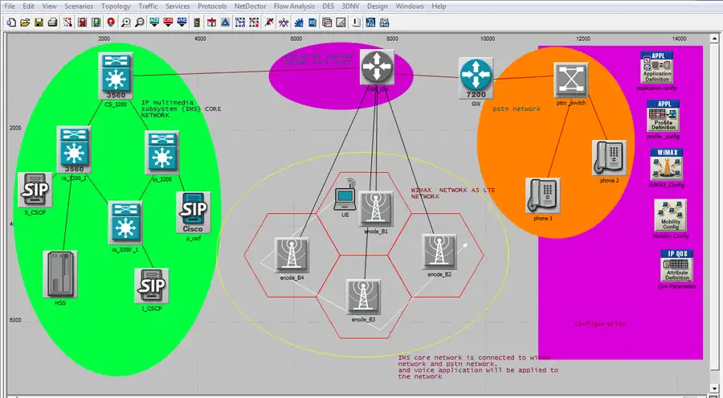Select the Cisco p_cscf SIP node

tap(193, 212)
